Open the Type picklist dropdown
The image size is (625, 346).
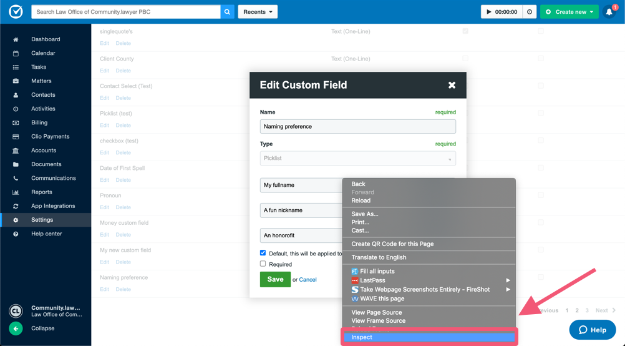pos(357,159)
